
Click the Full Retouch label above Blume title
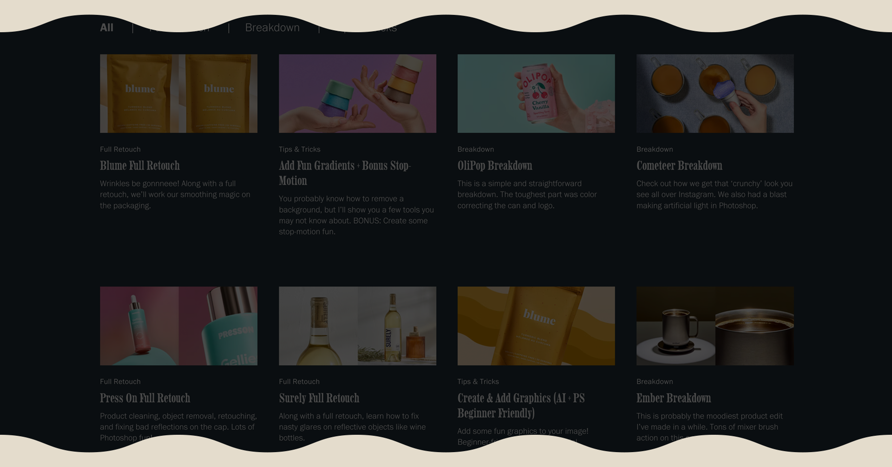tap(120, 149)
